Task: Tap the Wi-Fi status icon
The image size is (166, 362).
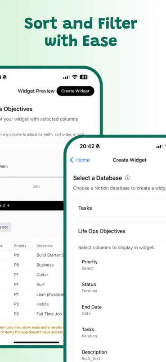Action: 74,77
